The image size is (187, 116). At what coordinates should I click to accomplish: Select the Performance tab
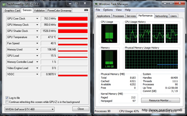(146, 16)
